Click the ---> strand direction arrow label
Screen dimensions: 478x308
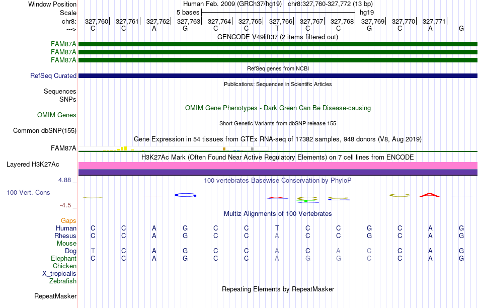(71, 29)
